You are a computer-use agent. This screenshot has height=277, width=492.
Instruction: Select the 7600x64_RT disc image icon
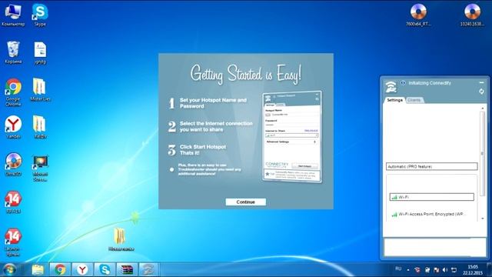coord(418,15)
